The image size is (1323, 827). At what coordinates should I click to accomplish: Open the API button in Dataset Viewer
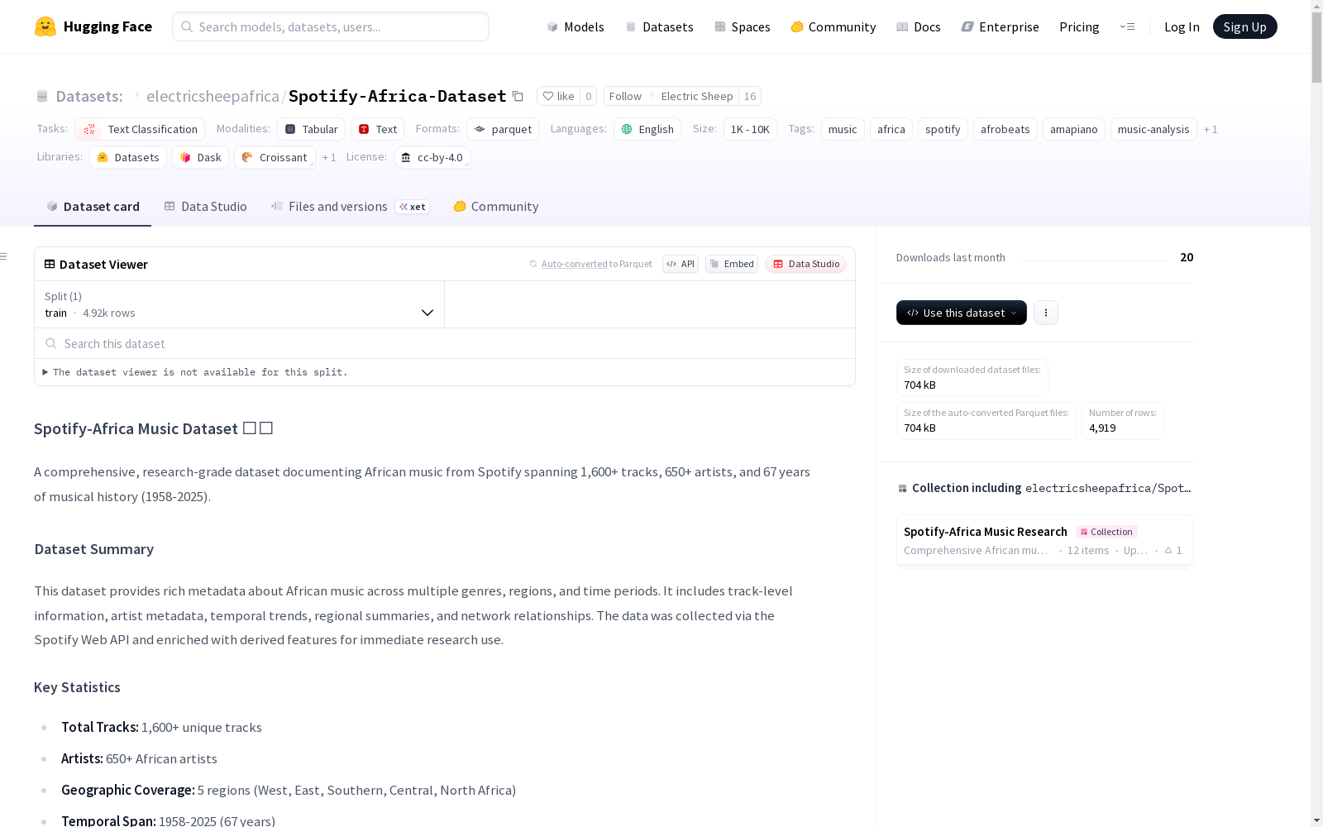click(681, 264)
